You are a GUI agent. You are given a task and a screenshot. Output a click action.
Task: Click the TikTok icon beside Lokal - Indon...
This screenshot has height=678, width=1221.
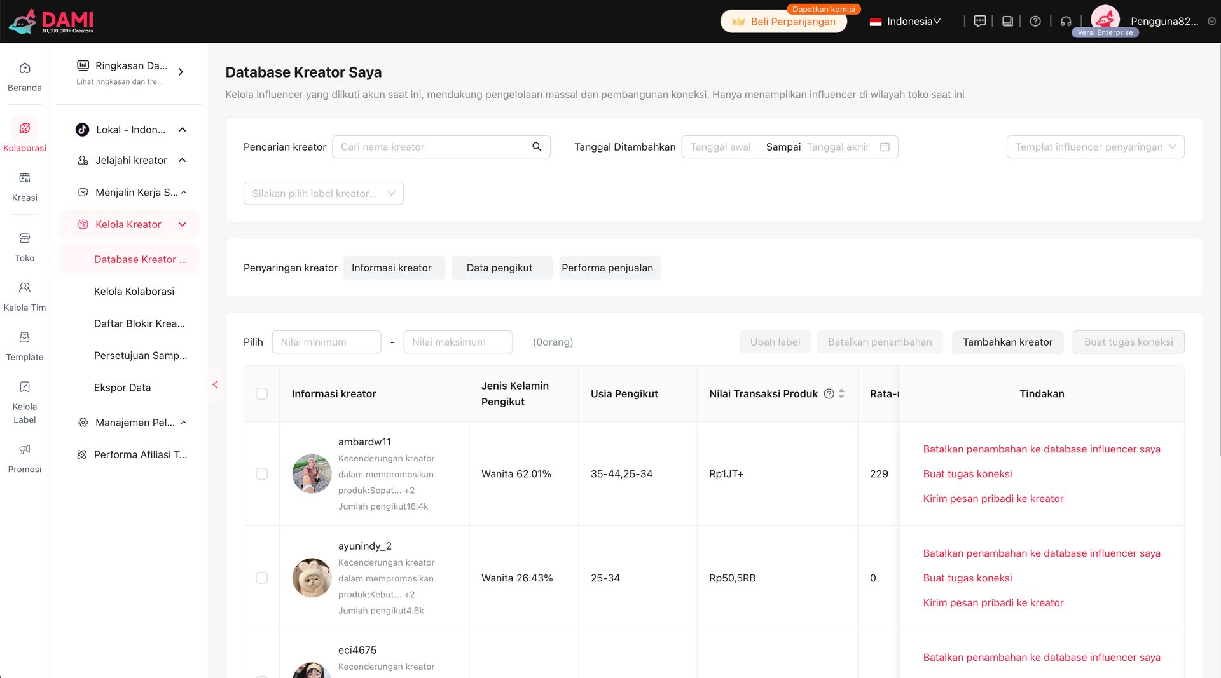coord(82,130)
